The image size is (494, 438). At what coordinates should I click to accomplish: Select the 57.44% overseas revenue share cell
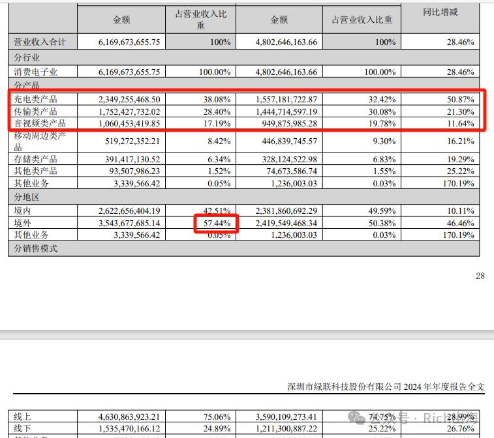pos(217,223)
